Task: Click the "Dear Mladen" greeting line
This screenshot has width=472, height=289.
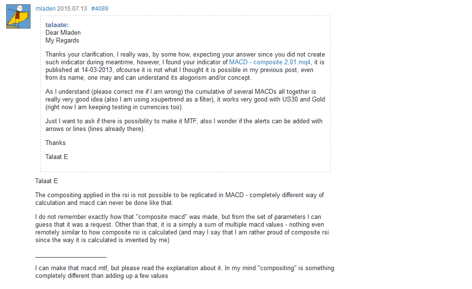Action: pos(63,33)
